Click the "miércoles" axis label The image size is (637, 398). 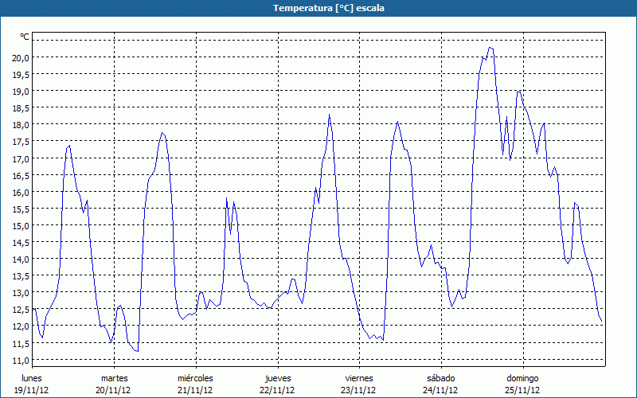(x=195, y=377)
